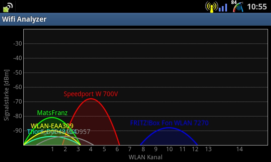Tap the red Speedport signal curve peak
Image resolution: width=271 pixels, height=162 pixels.
click(x=91, y=99)
